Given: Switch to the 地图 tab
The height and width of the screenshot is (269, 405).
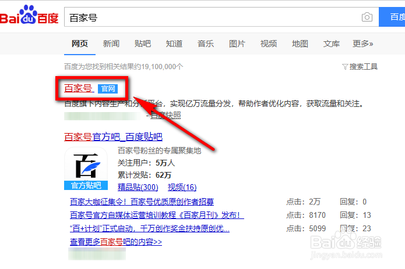Looking at the screenshot, I should tap(300, 44).
